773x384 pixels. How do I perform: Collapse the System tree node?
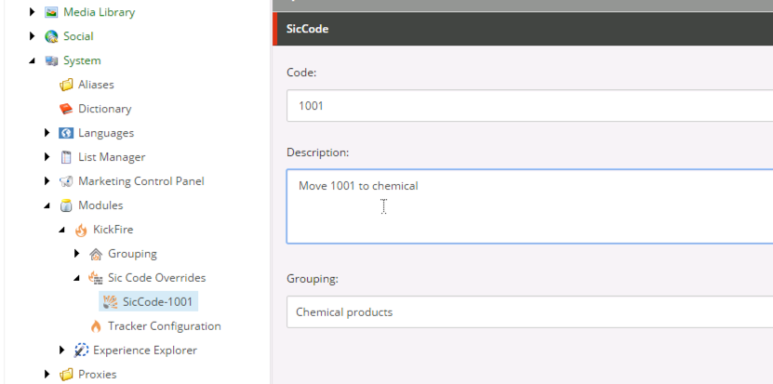point(33,60)
